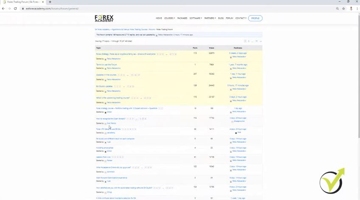Open the 'EA Studio Updates' topic
The height and width of the screenshot is (200, 360).
pyautogui.click(x=104, y=86)
